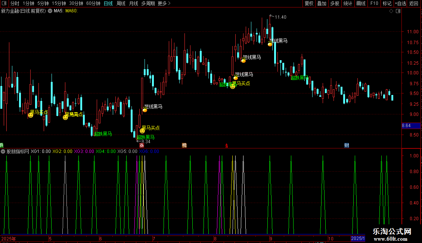Screen dimensions: 422x243
Task: Open the F10 company info
Action: 374,3
